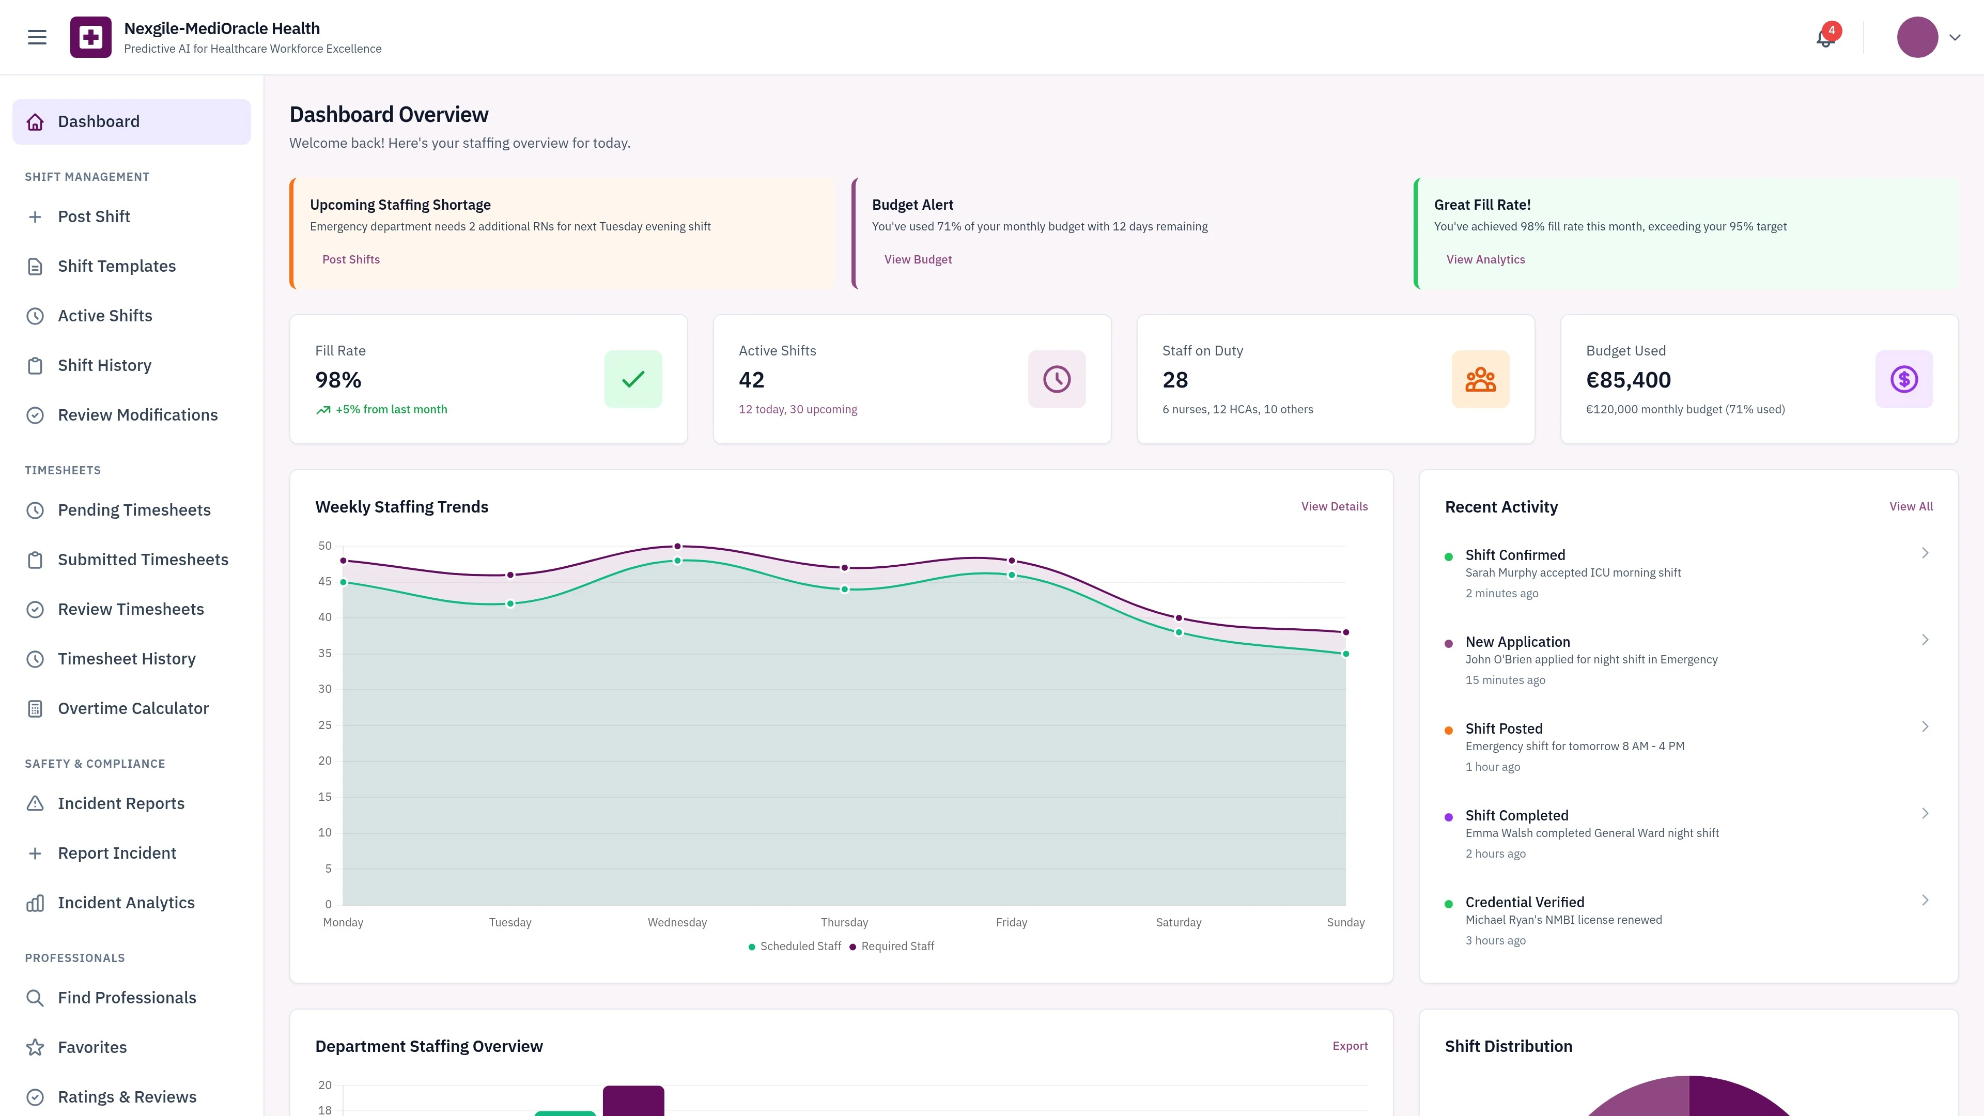Toggle the Scheduled Staff legend item
Image resolution: width=1984 pixels, height=1116 pixels.
pos(794,946)
